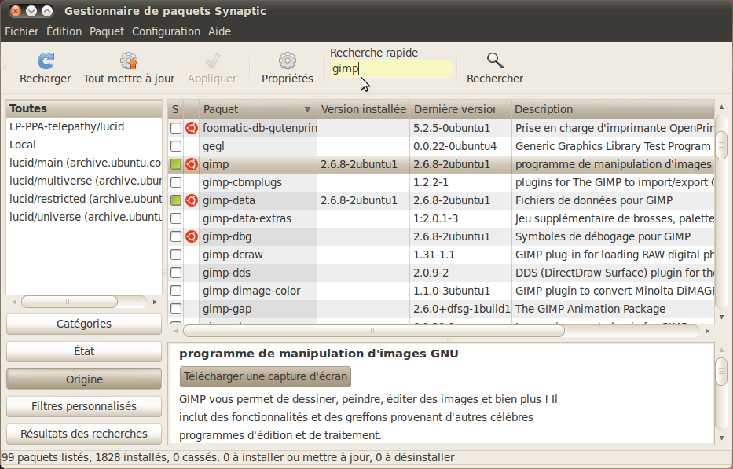Close the Synaptic window
Image resolution: width=733 pixels, height=469 pixels.
[x=16, y=11]
